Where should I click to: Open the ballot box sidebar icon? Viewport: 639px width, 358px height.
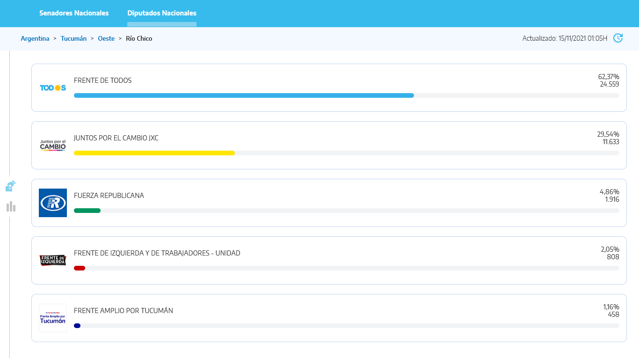pyautogui.click(x=11, y=186)
